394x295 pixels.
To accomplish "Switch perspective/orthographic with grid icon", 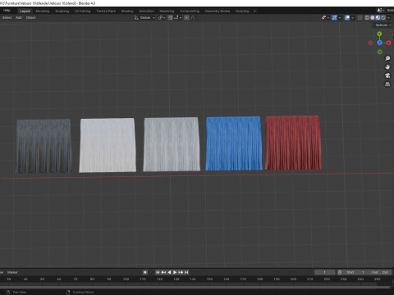I will coord(387,84).
